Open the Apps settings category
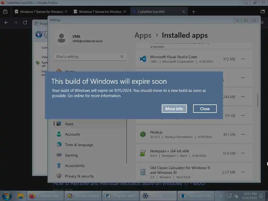Viewport: 268px width, 201px height. (90, 124)
